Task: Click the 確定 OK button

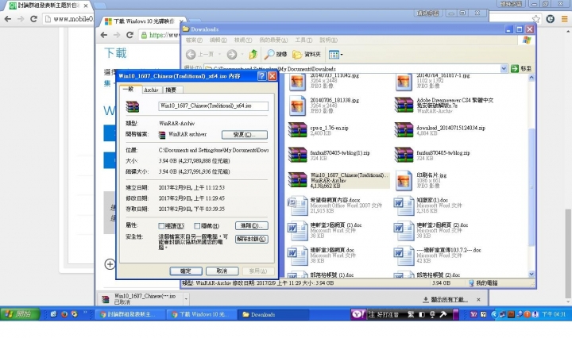Action: point(186,271)
